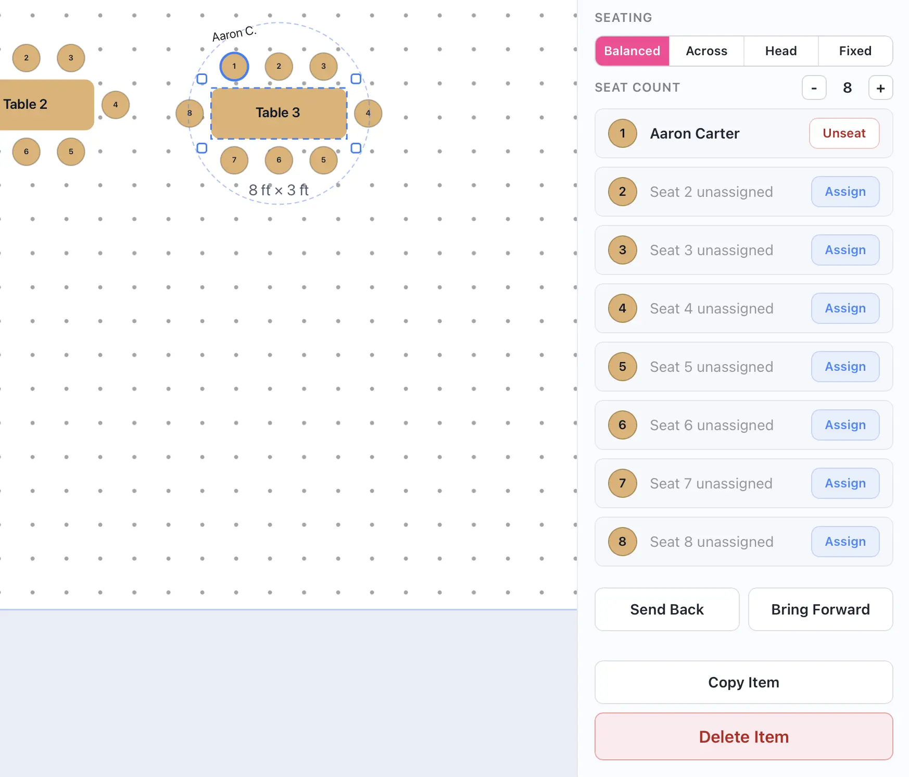The image size is (909, 777).
Task: Select the Table 3 shape on canvas
Action: click(278, 113)
